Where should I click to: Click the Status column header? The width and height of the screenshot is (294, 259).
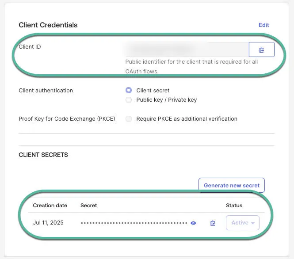234,206
